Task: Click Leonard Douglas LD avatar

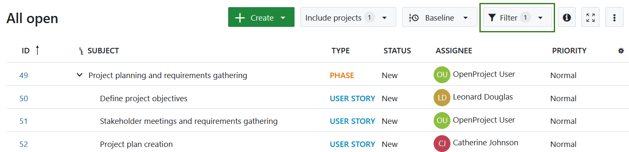Action: (x=442, y=97)
